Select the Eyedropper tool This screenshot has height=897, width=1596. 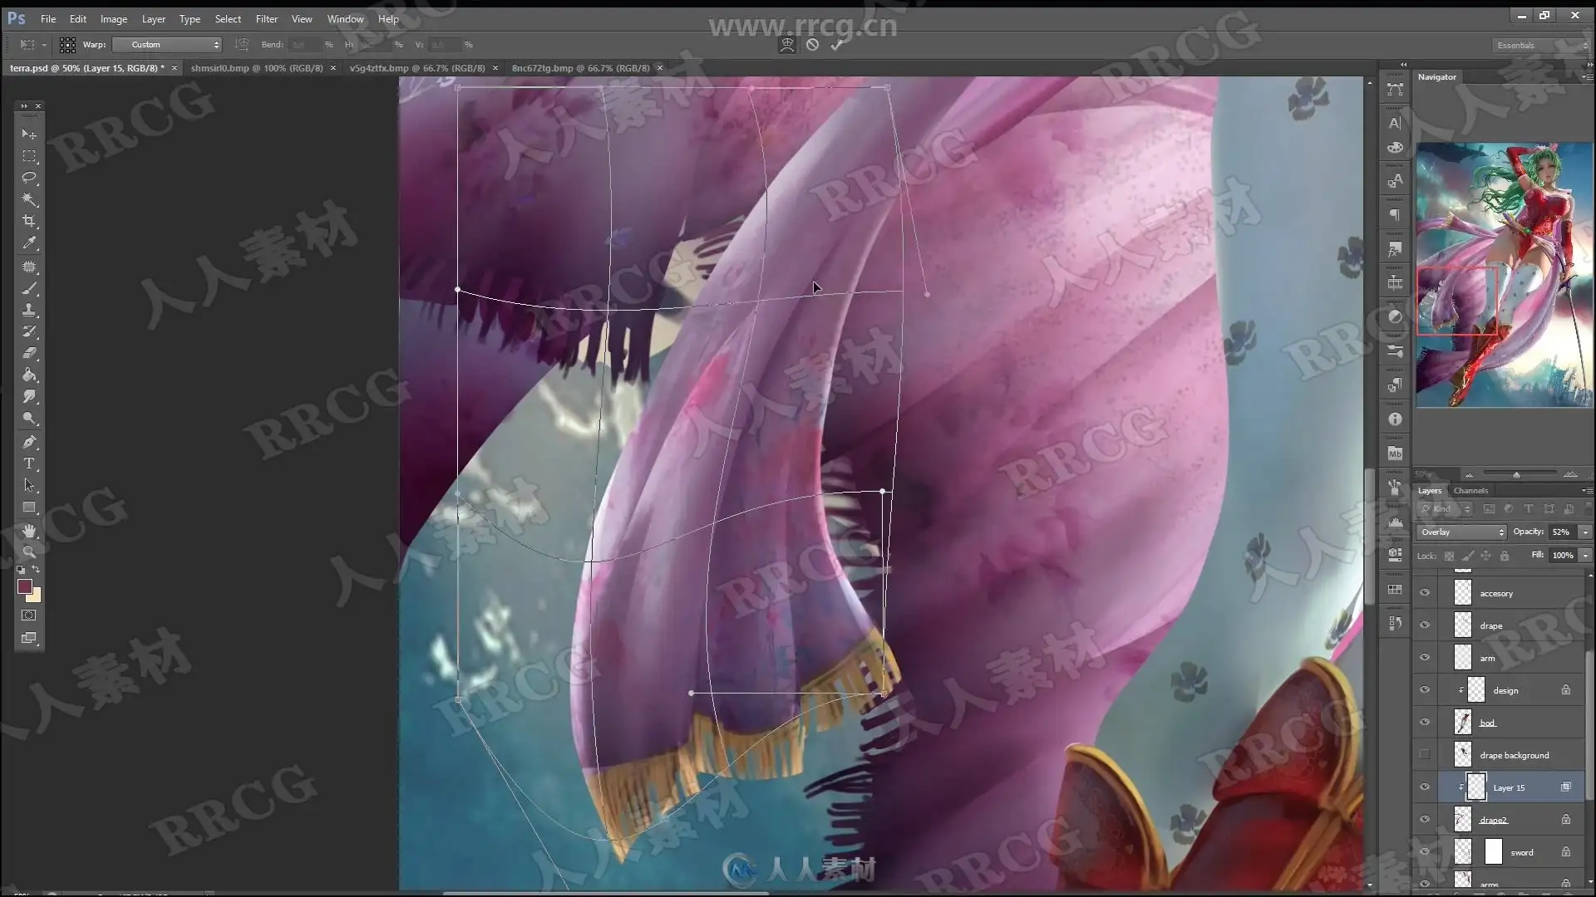(29, 243)
